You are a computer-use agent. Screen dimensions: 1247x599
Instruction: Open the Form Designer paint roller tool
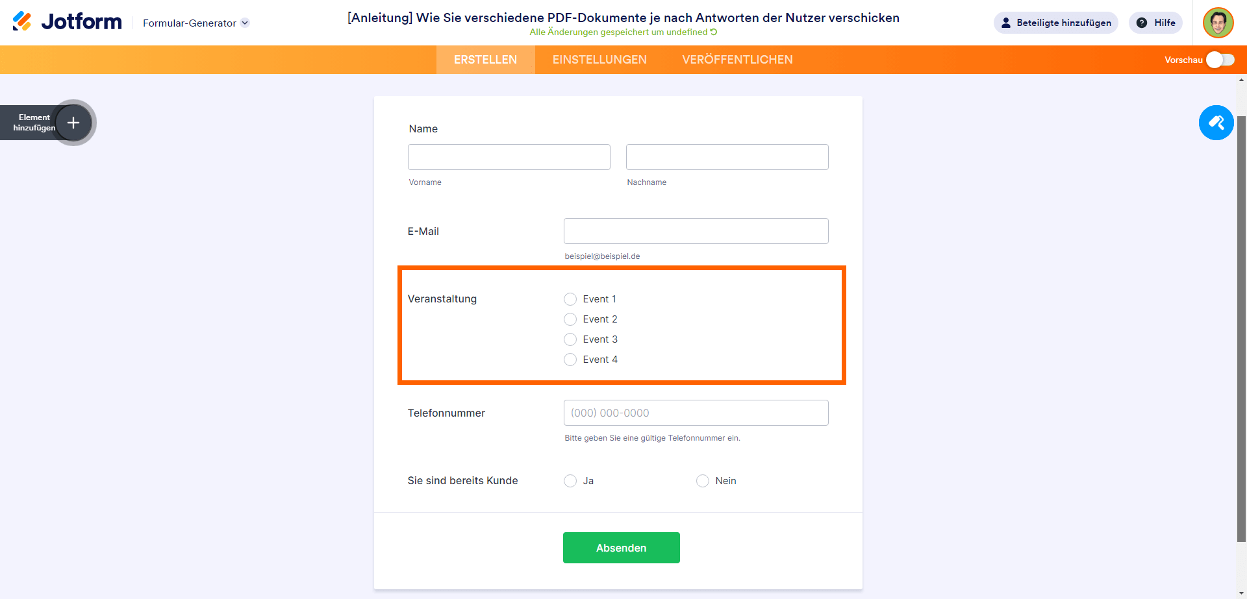click(x=1216, y=123)
